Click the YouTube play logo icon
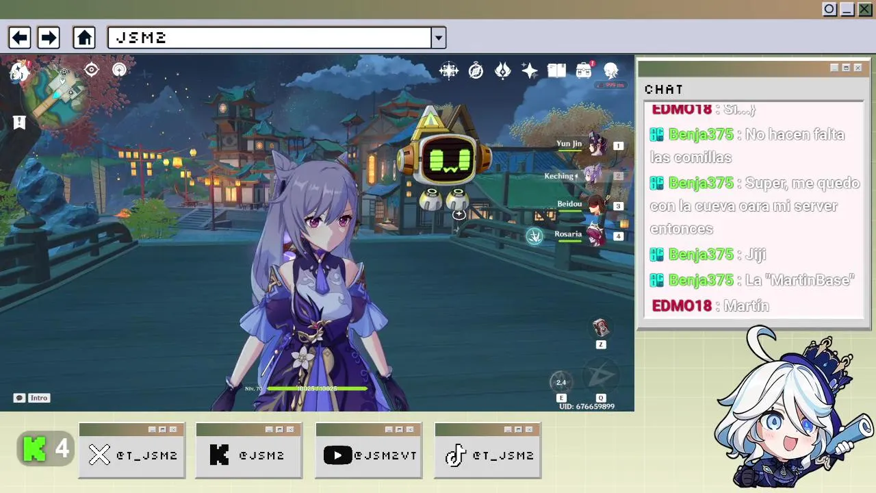876x493 pixels. (x=337, y=455)
